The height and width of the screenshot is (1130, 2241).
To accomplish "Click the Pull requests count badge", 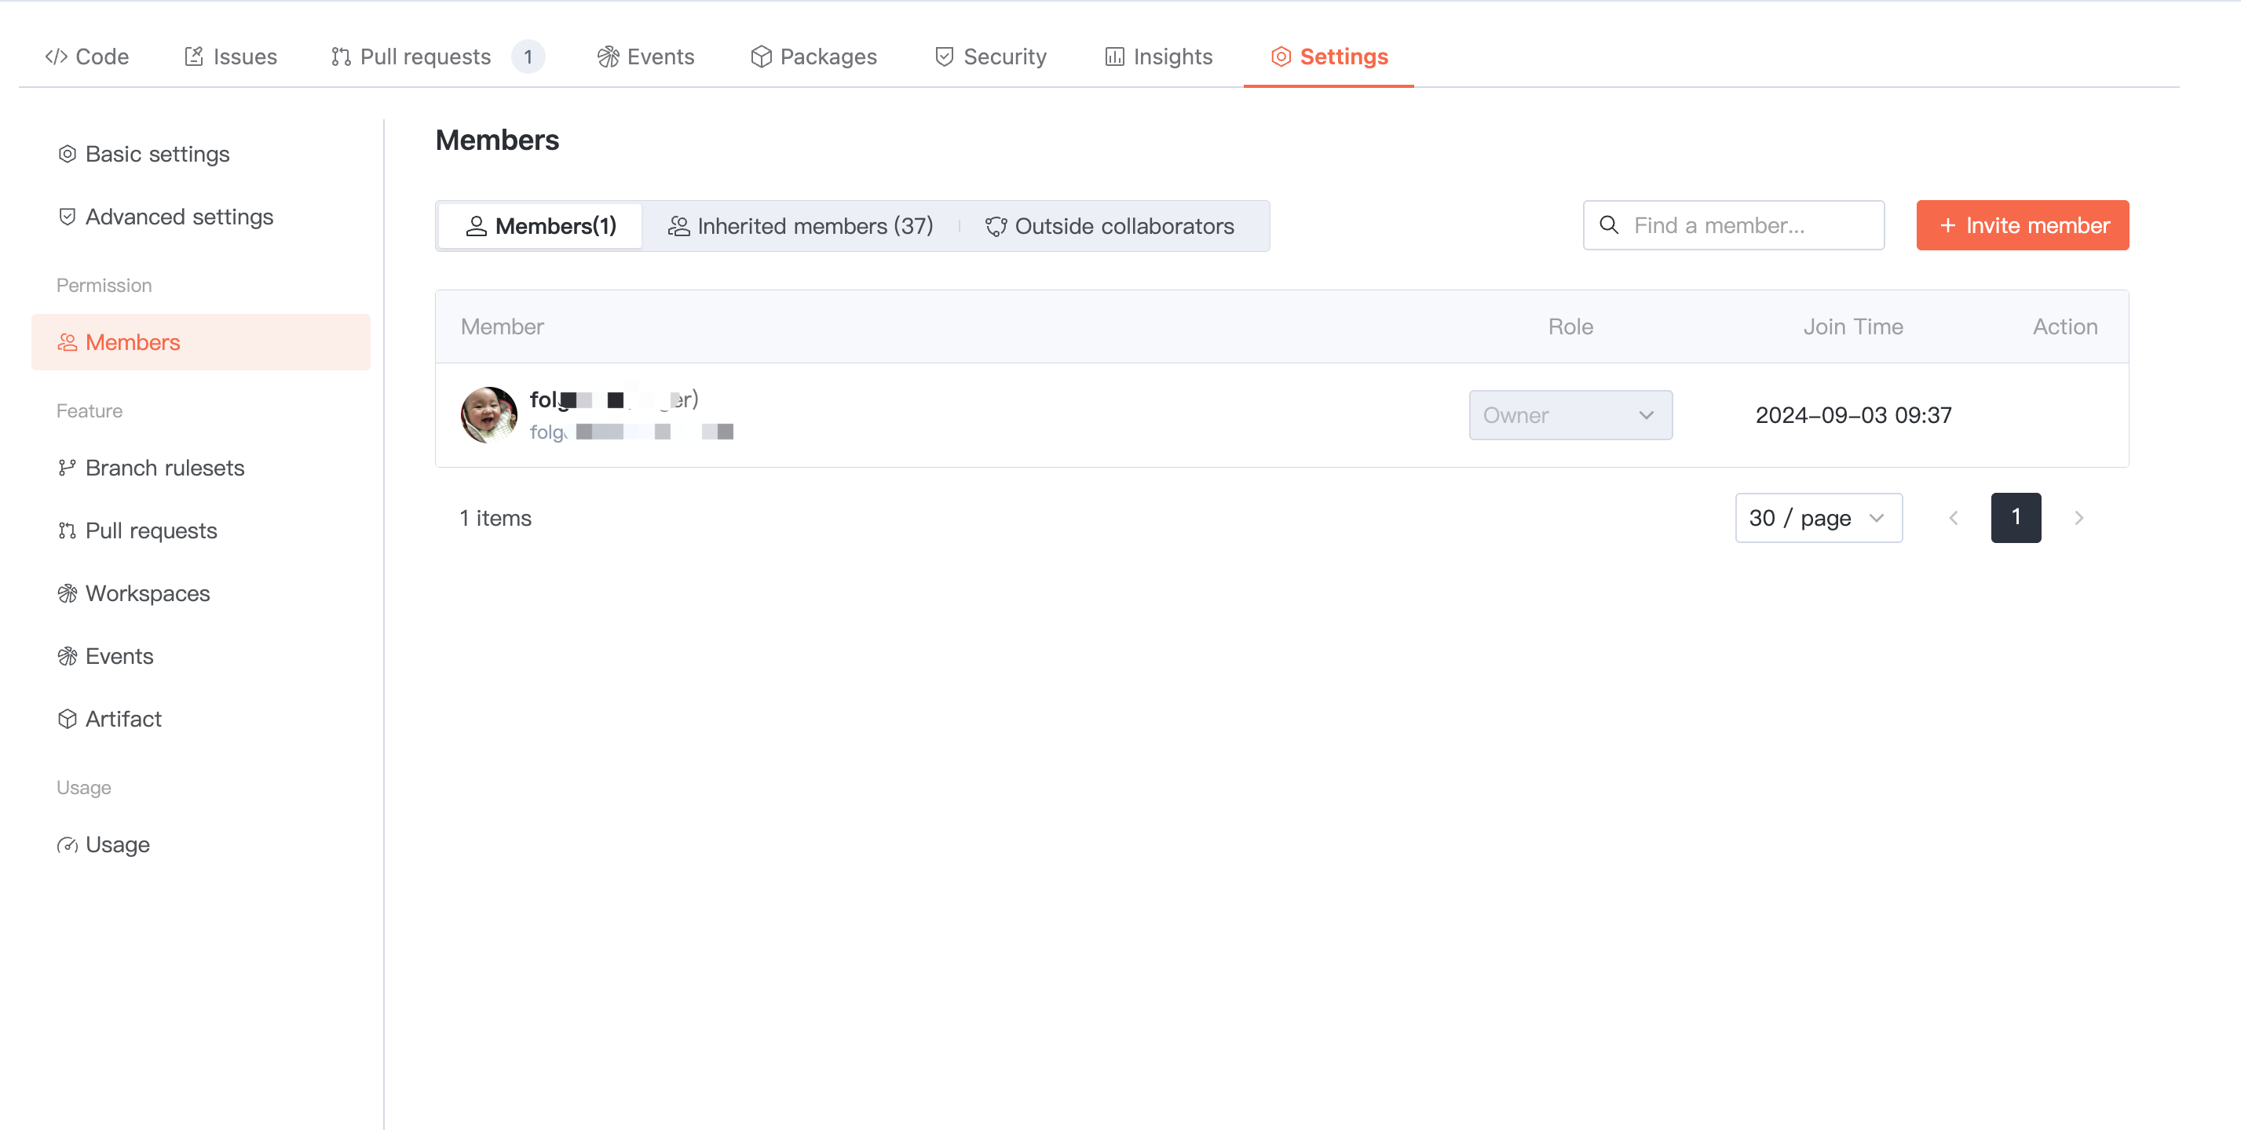I will pyautogui.click(x=527, y=56).
